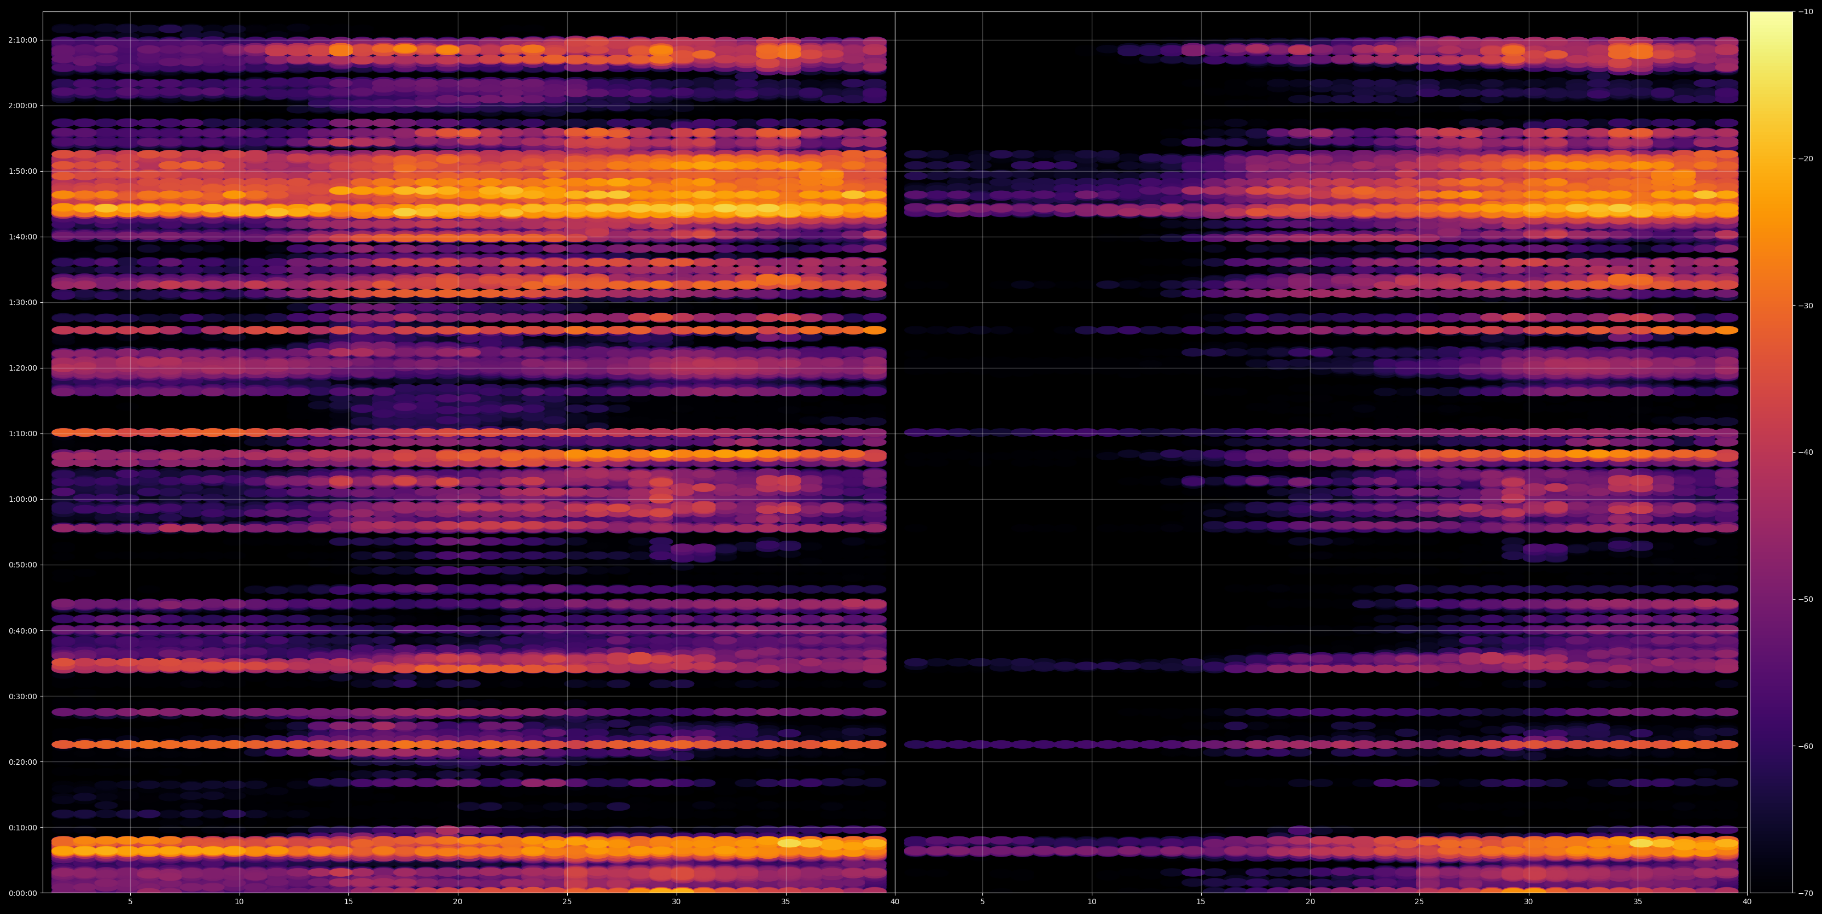
Task: Click x-axis label "25" of the left plot
Action: tap(567, 902)
